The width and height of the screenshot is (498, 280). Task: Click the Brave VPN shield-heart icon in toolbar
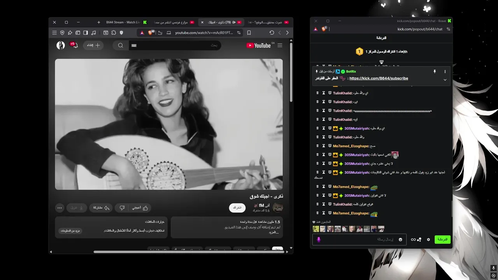pos(62,33)
